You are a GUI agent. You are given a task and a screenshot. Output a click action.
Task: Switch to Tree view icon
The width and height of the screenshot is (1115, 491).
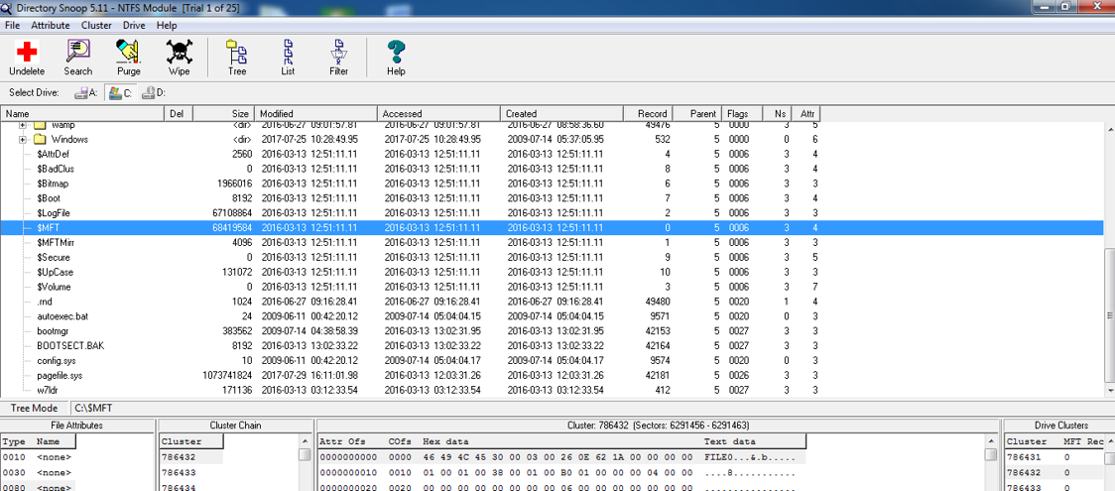[237, 58]
